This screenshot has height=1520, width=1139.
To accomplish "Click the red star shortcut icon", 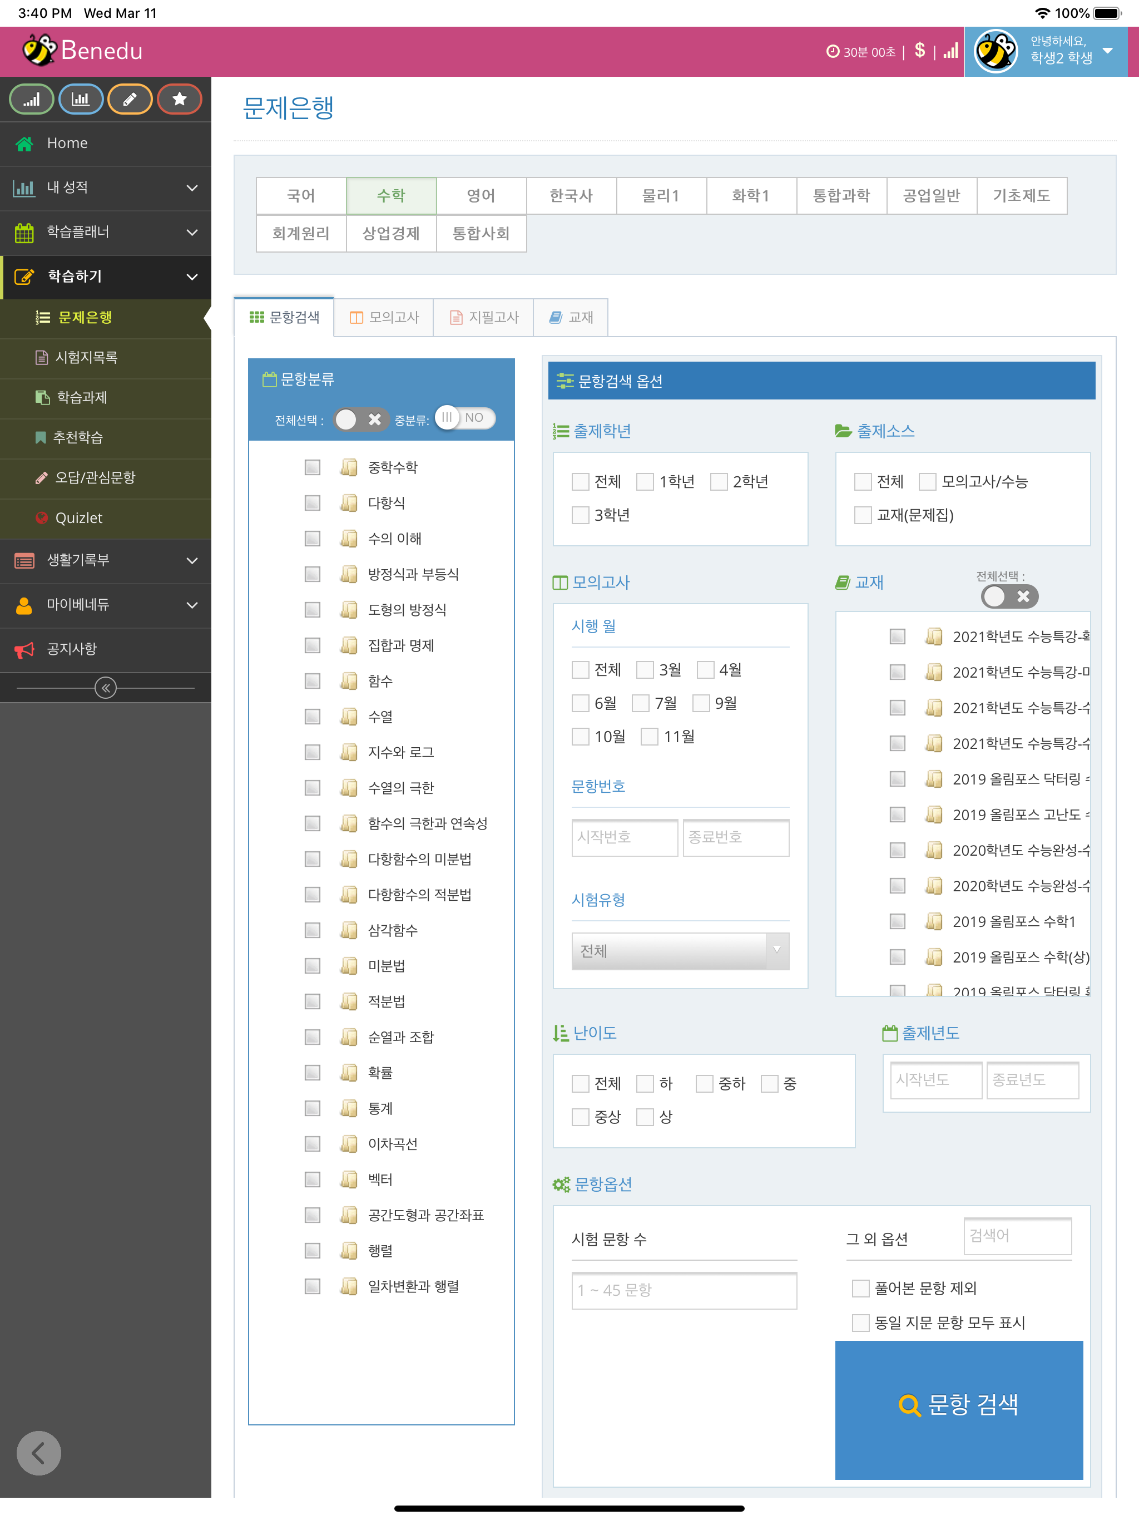I will click(179, 99).
